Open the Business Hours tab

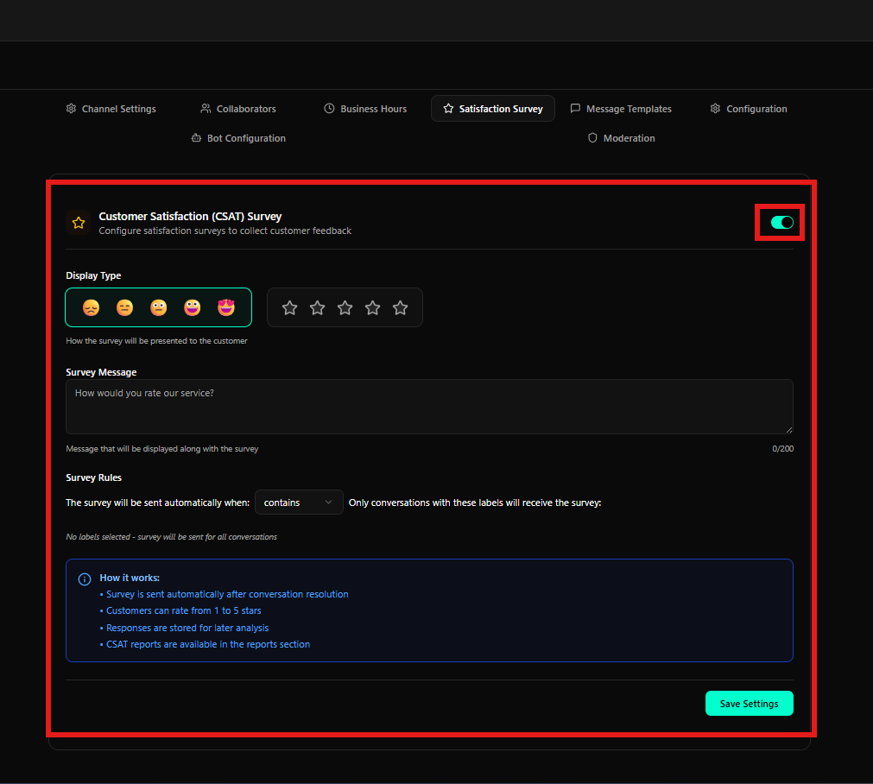(365, 109)
